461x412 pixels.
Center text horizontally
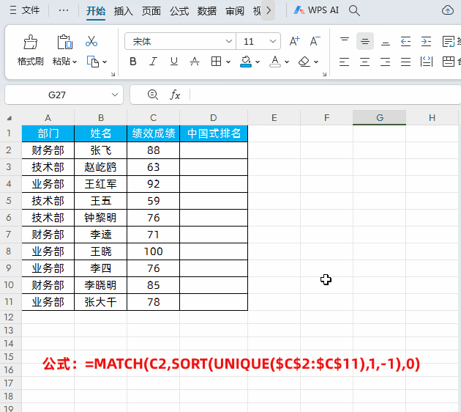tap(365, 62)
